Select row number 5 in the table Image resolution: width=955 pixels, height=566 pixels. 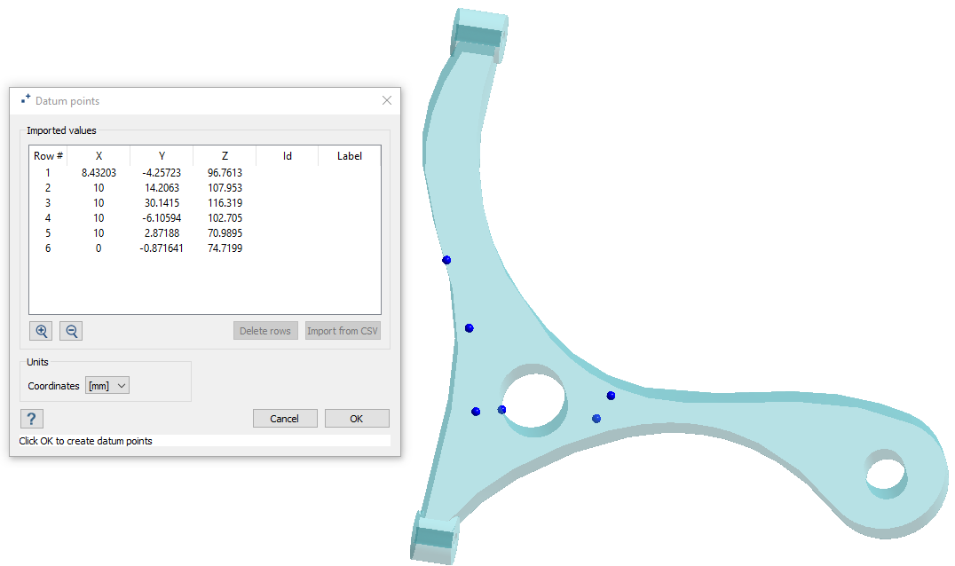coord(48,233)
